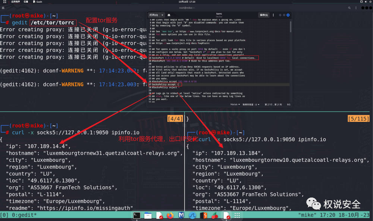Click 打开(O) button in gedit
373x221 pixels.
(154, 15)
